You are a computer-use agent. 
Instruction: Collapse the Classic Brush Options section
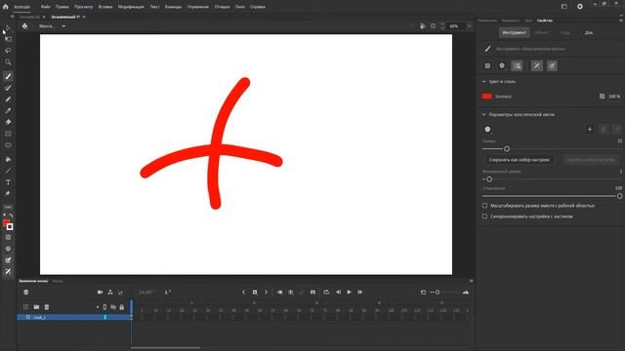tap(484, 115)
